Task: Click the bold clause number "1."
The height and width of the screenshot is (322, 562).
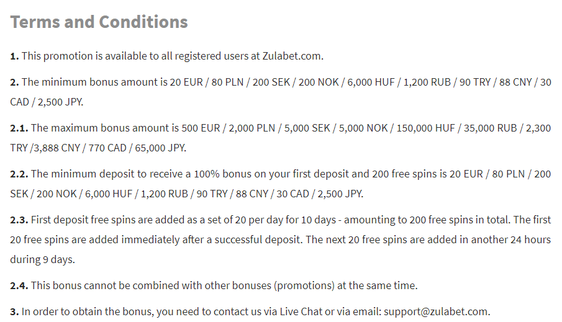Action: (14, 56)
